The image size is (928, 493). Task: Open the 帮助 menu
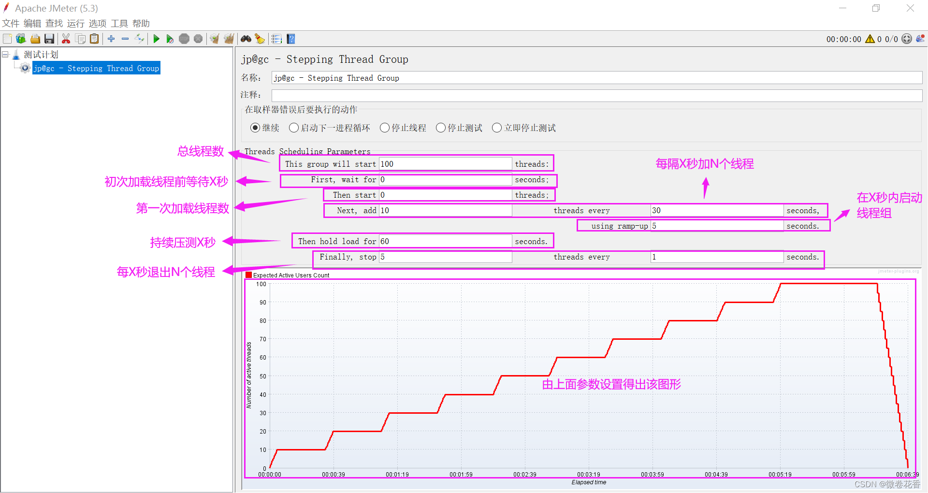point(141,23)
